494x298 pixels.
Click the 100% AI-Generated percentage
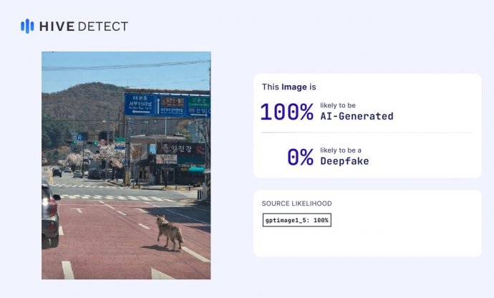[286, 112]
